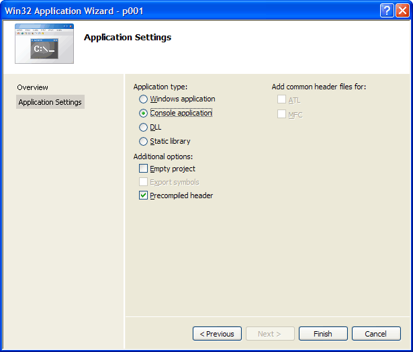Select Application Settings in the left sidebar
Screen dimensions: 413x352
[50, 102]
